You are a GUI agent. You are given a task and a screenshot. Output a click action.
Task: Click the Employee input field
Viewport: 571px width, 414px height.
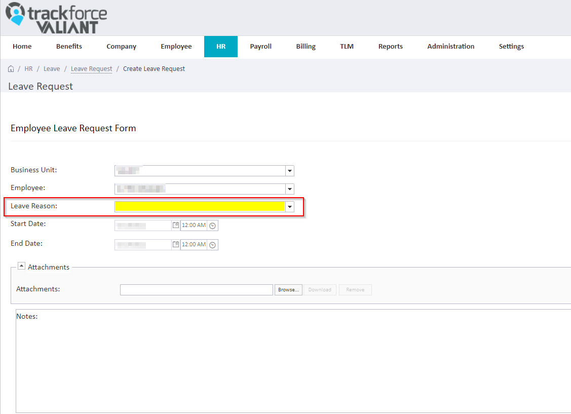point(200,189)
